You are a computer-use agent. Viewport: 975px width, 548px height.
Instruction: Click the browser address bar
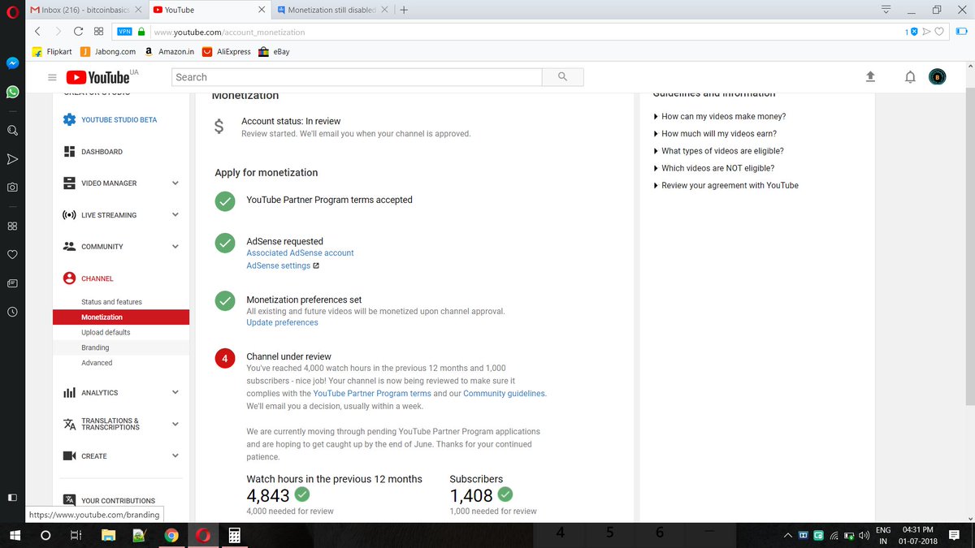pos(520,32)
